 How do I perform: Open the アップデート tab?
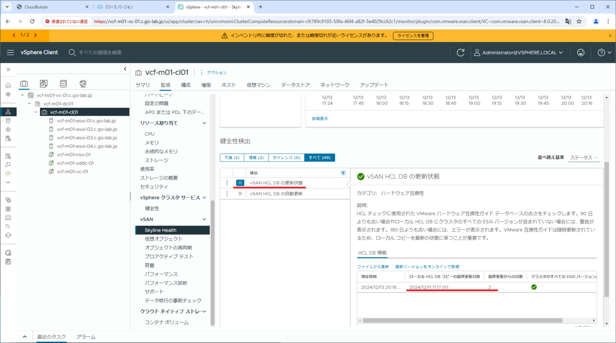pos(374,85)
